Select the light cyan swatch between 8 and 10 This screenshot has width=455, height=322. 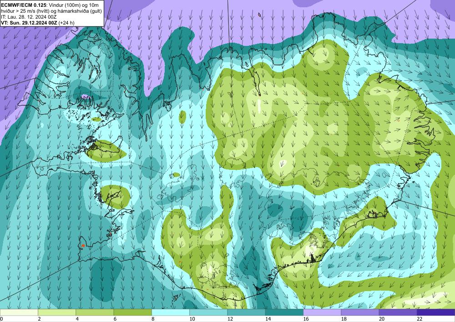(x=171, y=312)
